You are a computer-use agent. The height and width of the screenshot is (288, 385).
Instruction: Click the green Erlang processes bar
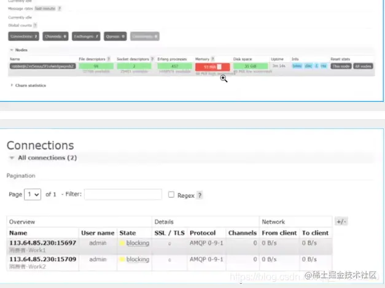(174, 66)
